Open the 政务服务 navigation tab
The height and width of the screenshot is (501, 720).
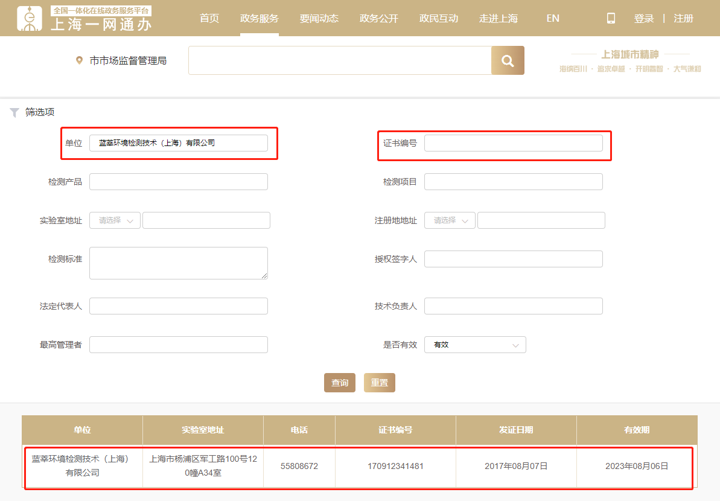260,18
